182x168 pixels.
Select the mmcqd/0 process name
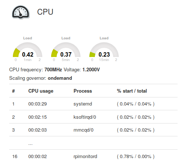pos(83,130)
